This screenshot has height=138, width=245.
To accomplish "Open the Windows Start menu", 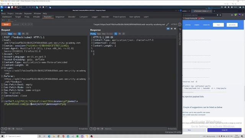I will pos(2,136).
